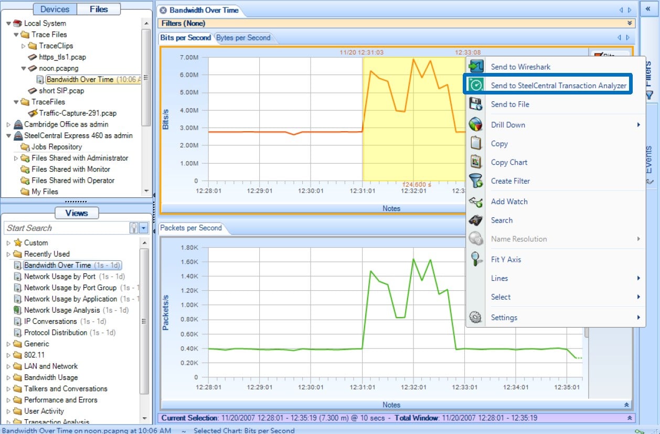Click the Files tree vertical scrollbar

pyautogui.click(x=146, y=79)
